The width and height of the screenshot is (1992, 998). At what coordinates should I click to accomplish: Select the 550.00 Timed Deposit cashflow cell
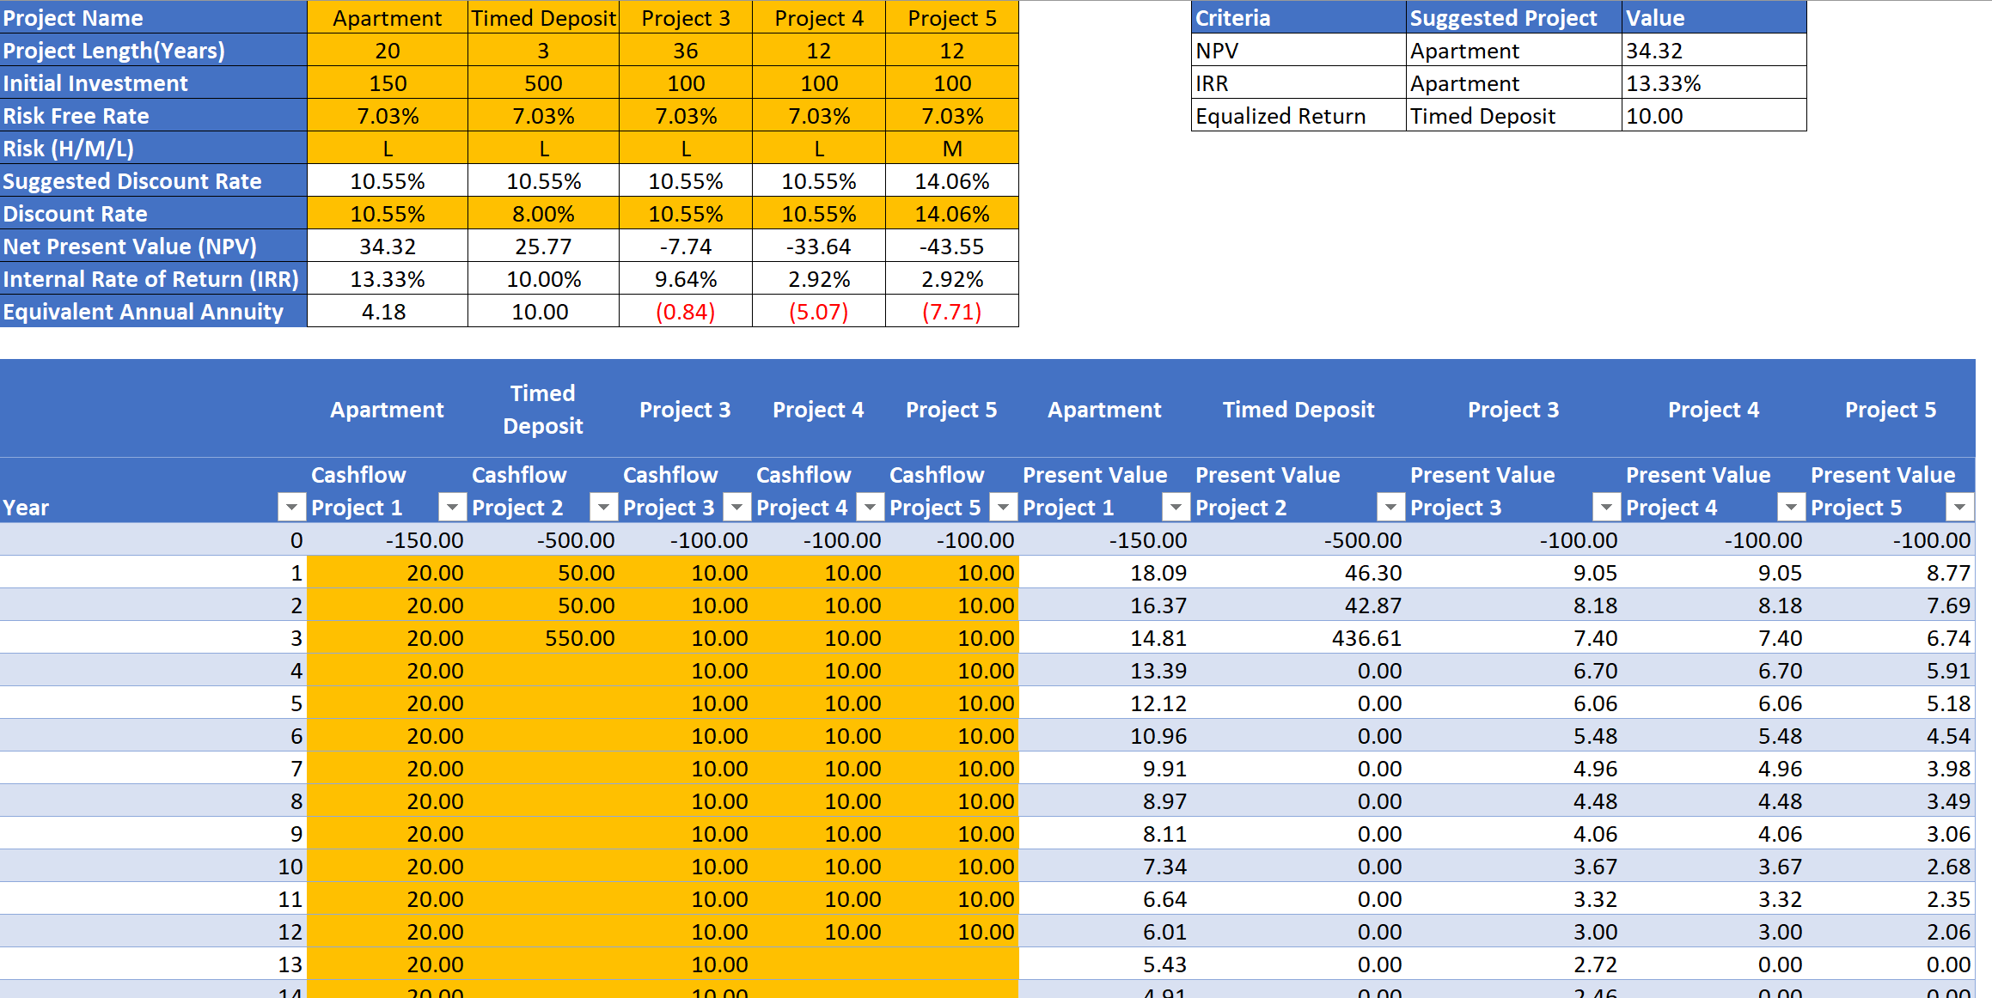[543, 638]
